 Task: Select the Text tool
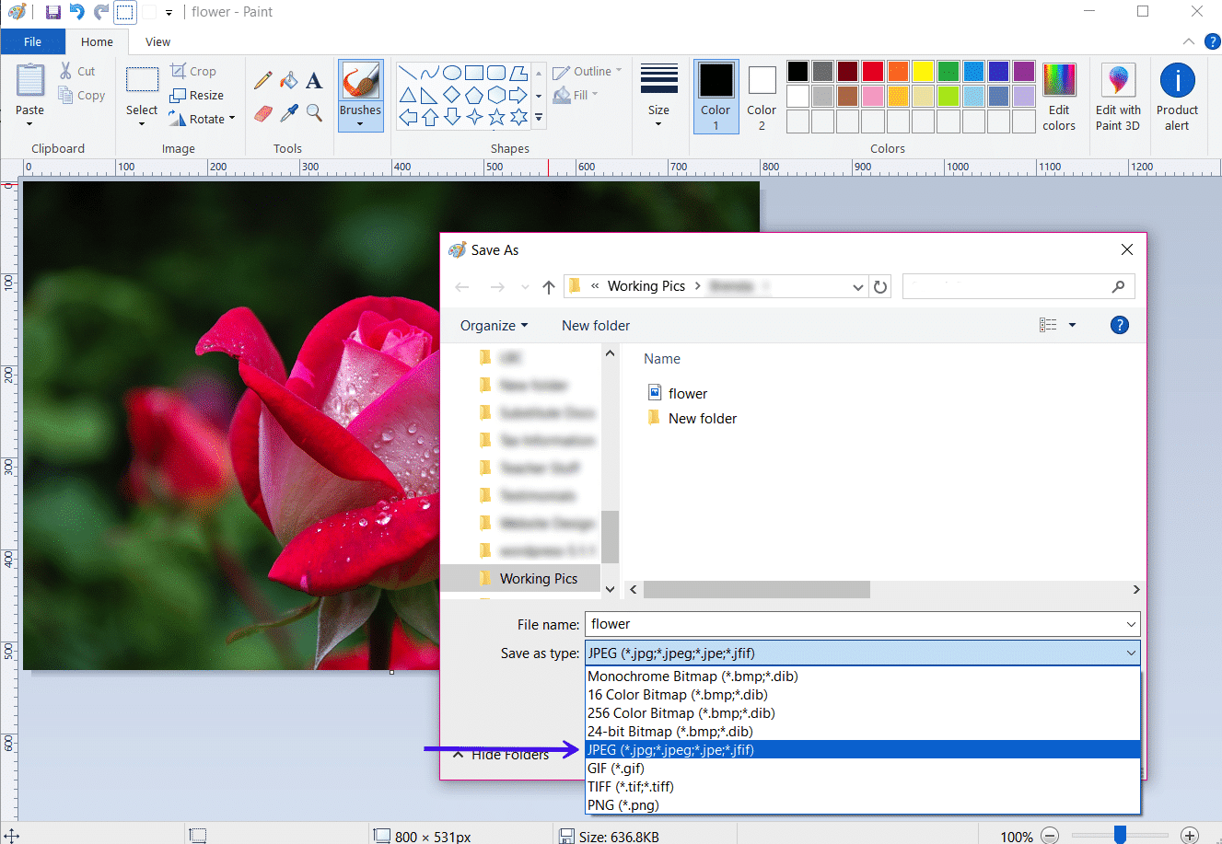[314, 80]
